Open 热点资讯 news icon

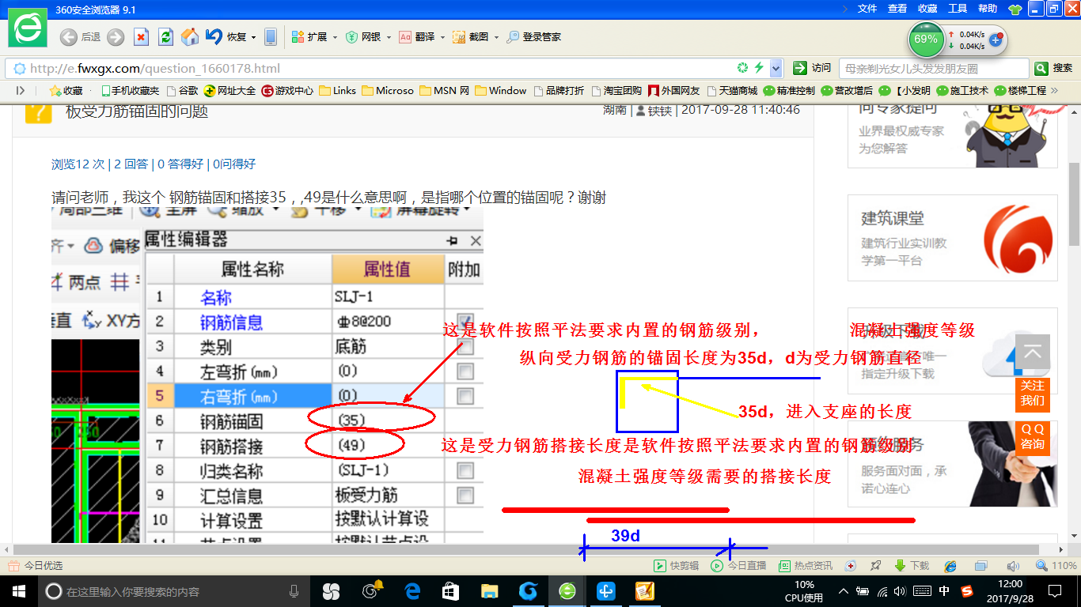(x=806, y=566)
